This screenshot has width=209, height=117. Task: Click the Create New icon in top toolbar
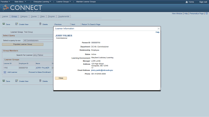pos(17,24)
